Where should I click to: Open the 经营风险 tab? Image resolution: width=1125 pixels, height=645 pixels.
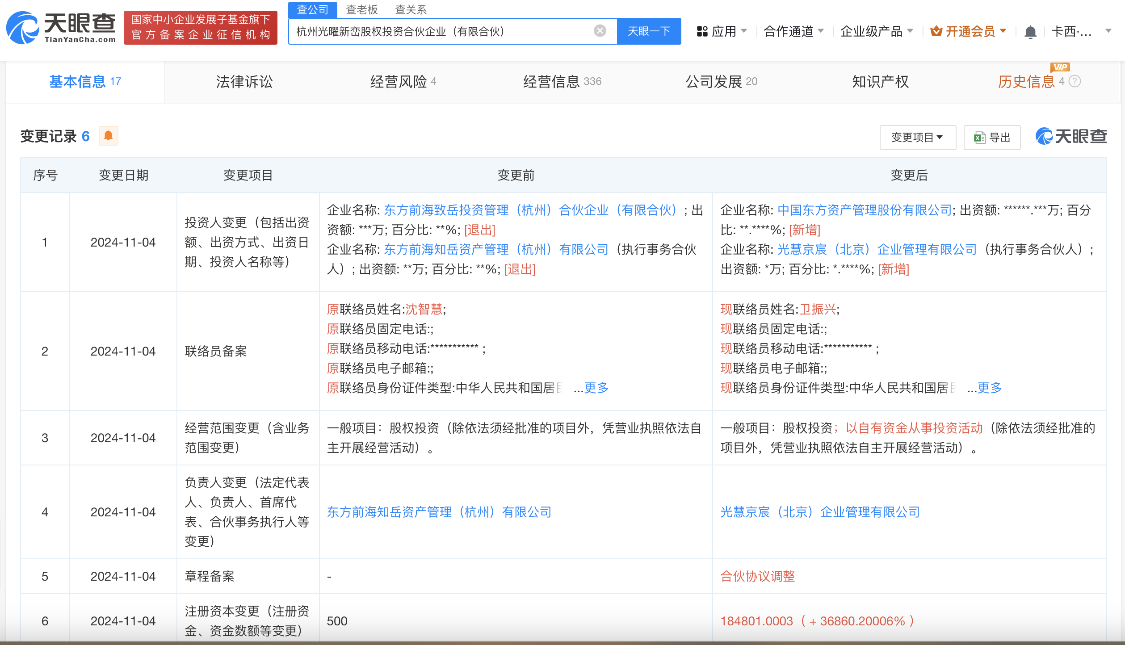click(403, 82)
